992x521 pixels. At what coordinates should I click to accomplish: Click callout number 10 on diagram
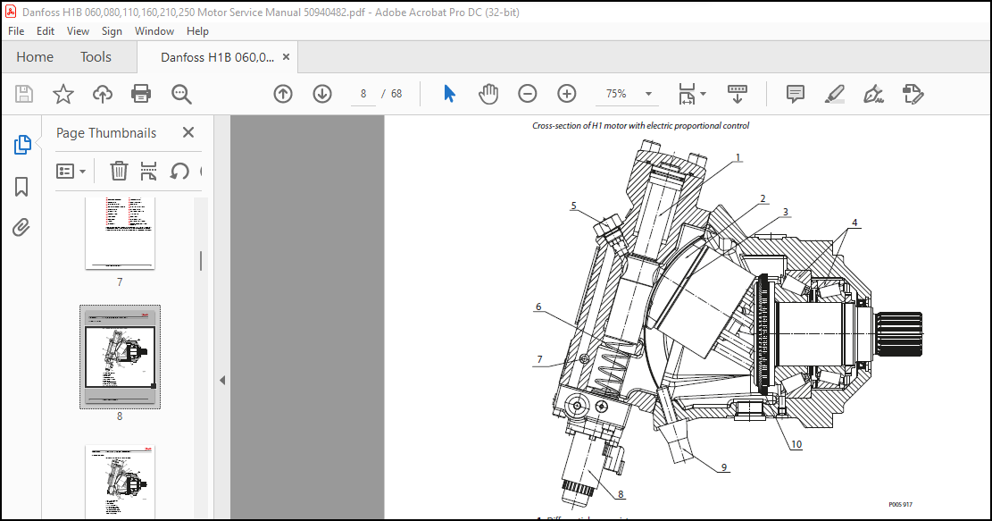click(x=796, y=444)
